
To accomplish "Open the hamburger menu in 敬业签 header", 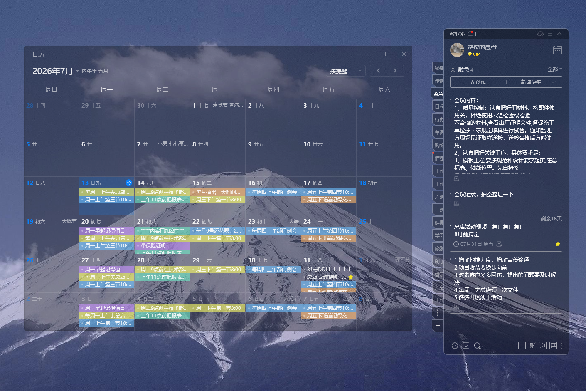I will [x=550, y=34].
